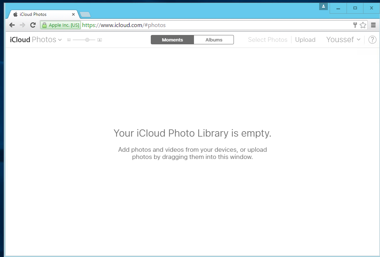Switch to Moments view
380x257 pixels.
point(172,40)
